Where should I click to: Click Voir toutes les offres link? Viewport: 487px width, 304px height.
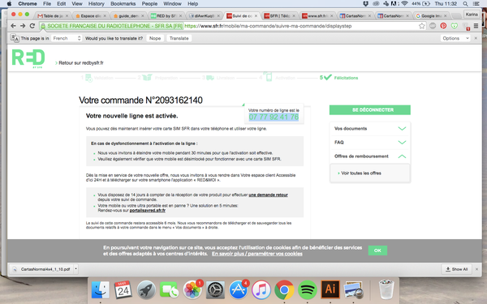361,173
